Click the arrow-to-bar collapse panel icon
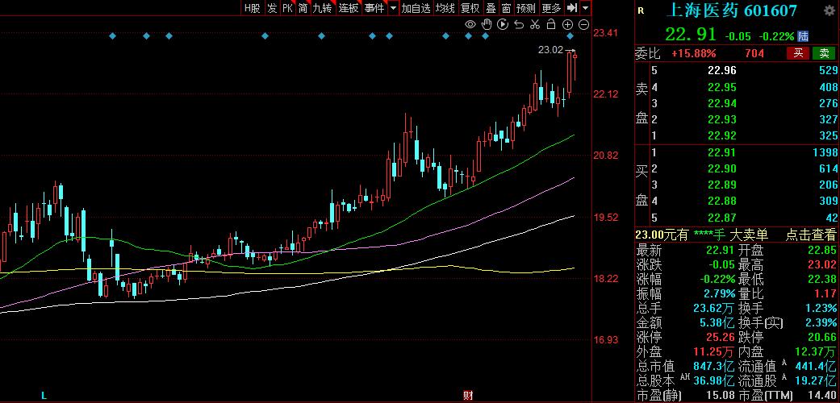Image resolution: width=840 pixels, height=403 pixels. pyautogui.click(x=572, y=8)
